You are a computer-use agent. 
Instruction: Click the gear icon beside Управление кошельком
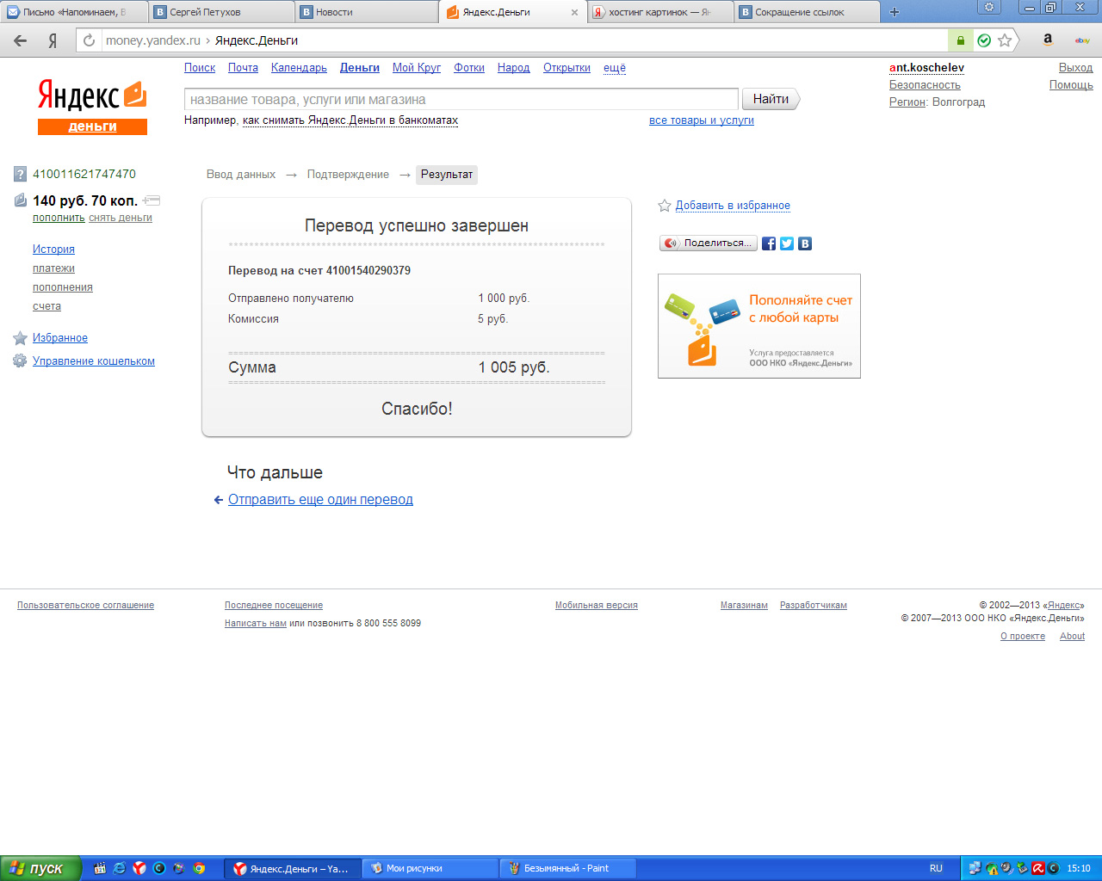click(20, 361)
